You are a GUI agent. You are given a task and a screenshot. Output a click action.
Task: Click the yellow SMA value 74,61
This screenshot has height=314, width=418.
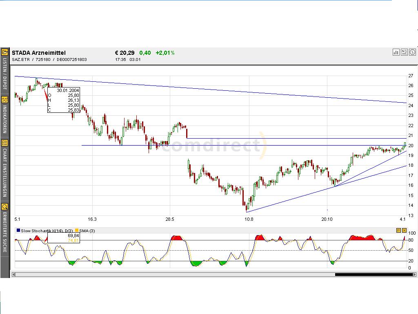click(x=73, y=240)
